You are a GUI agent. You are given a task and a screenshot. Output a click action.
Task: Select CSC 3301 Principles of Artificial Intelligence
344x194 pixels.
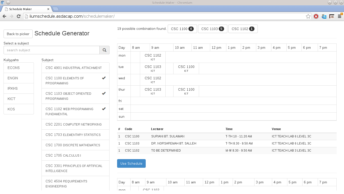click(x=75, y=168)
